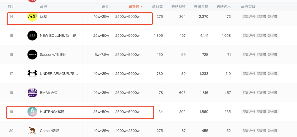Screen dimensions: 297x137
Task: Select the Saucony brand logo icon
Action: coord(32,55)
